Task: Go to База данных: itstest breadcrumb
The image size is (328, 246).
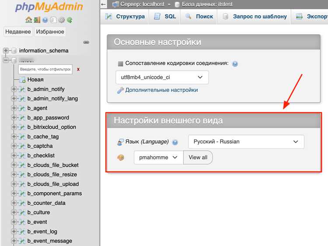Action: pyautogui.click(x=207, y=4)
